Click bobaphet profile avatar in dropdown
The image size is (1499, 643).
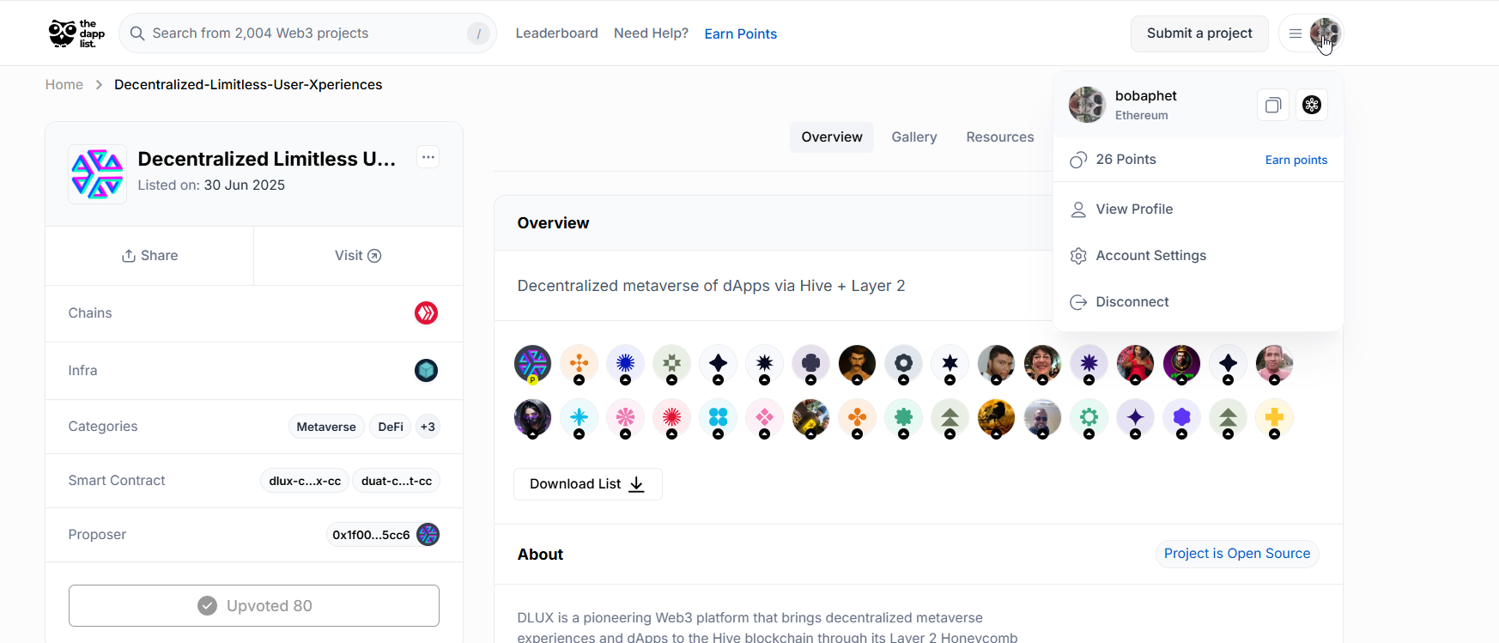[x=1087, y=105]
